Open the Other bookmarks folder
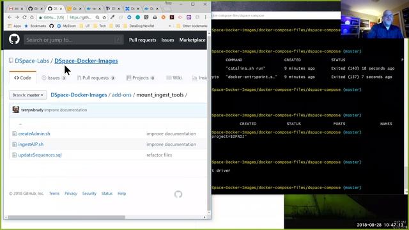Image resolution: width=409 pixels, height=230 pixels. (x=192, y=26)
